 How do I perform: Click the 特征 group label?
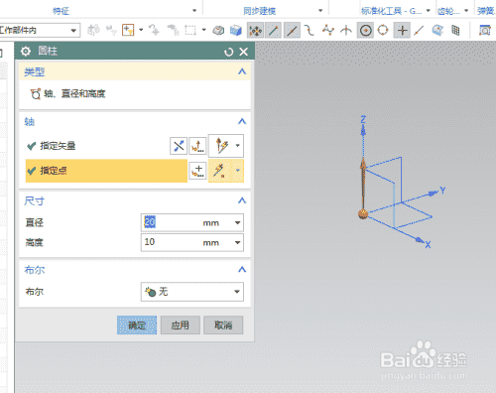point(61,11)
